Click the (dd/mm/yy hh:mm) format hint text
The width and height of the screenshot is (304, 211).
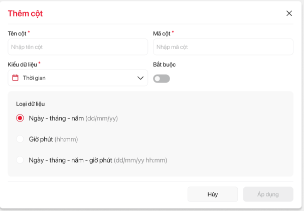click(x=140, y=160)
